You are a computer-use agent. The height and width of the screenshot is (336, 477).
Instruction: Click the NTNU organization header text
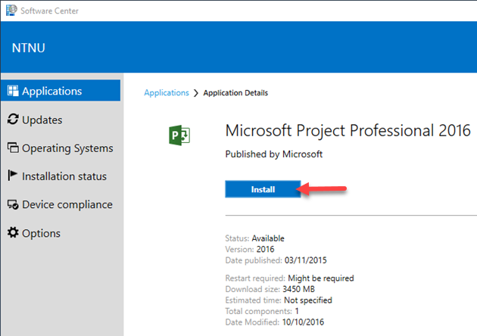click(28, 48)
